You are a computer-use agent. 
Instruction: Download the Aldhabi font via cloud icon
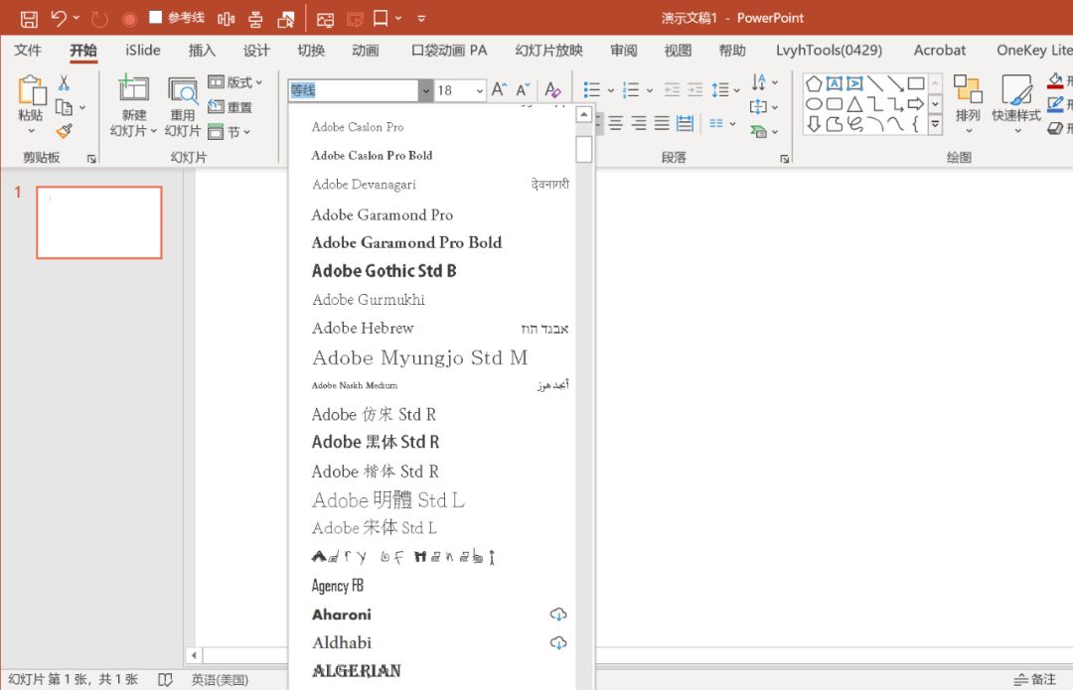point(558,642)
